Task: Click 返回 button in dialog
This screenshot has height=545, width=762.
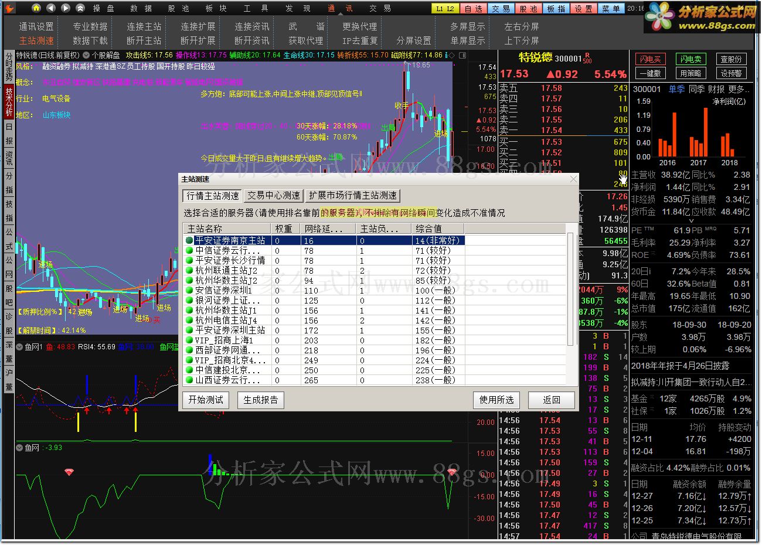Action: pos(552,400)
